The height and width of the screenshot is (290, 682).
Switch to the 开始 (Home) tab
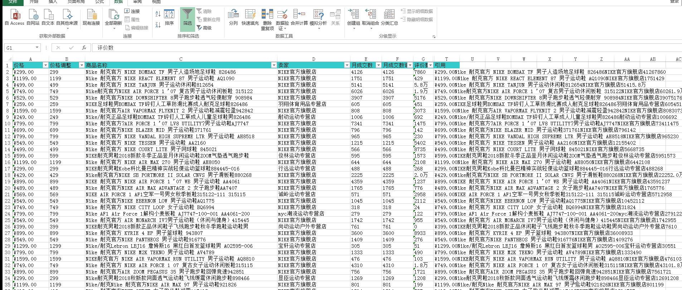(x=34, y=2)
